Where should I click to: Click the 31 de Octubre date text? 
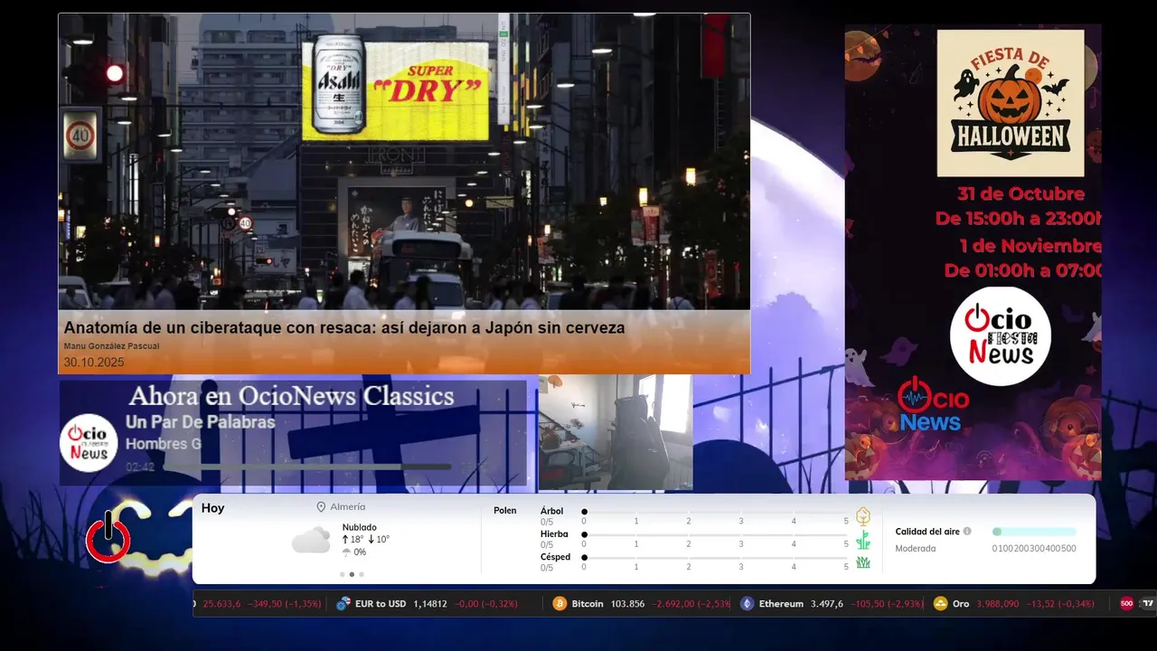click(x=1021, y=193)
